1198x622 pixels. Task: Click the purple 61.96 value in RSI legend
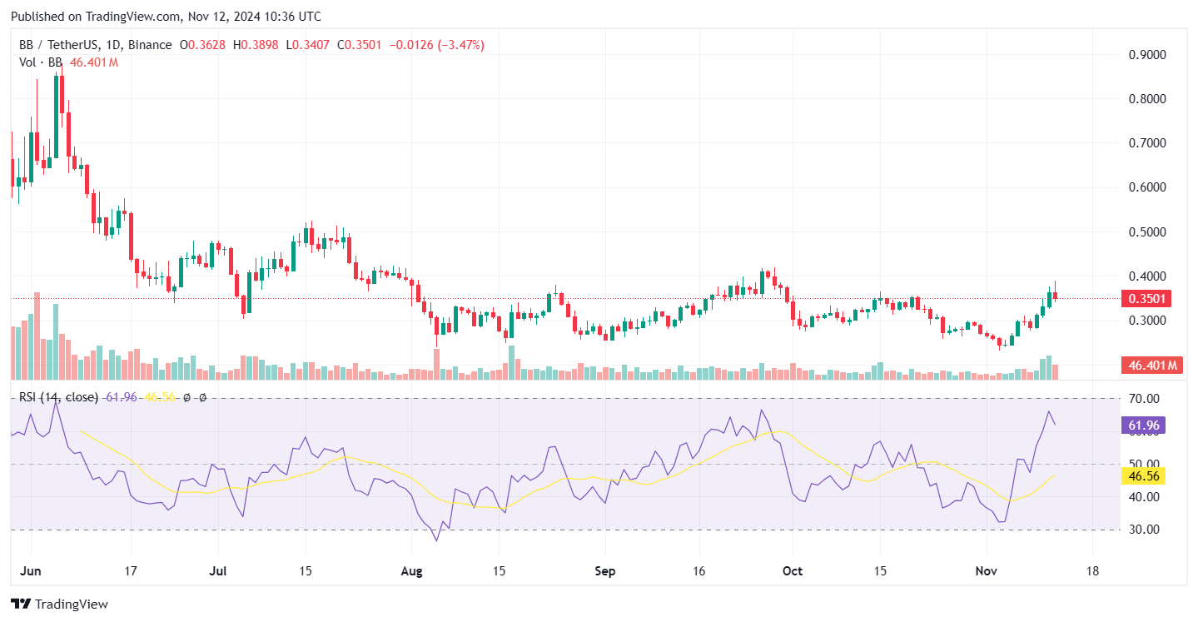122,397
